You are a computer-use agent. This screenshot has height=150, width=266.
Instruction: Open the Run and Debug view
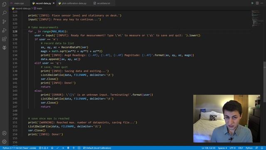4,30
